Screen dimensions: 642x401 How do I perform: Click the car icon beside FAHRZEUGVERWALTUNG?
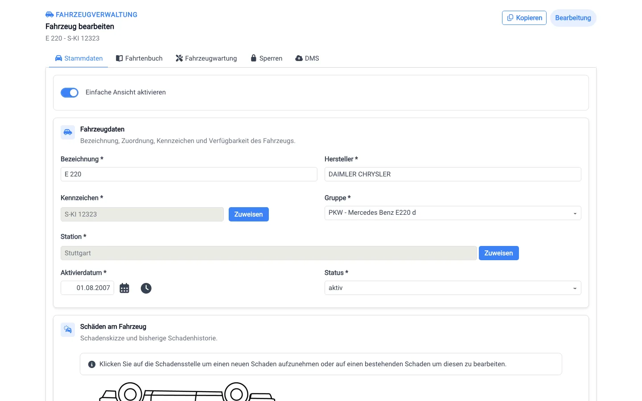[x=49, y=15]
